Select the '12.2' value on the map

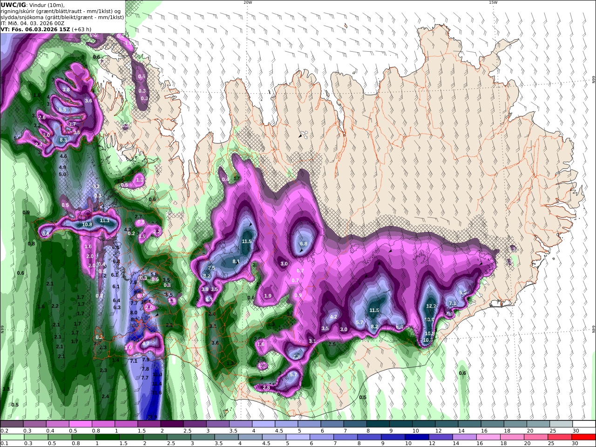pyautogui.click(x=431, y=306)
